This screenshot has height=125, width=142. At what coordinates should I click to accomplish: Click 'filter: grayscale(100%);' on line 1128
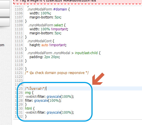coord(43,101)
